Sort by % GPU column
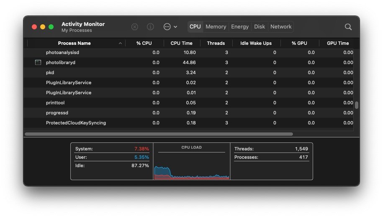This screenshot has height=217, width=383. point(299,43)
